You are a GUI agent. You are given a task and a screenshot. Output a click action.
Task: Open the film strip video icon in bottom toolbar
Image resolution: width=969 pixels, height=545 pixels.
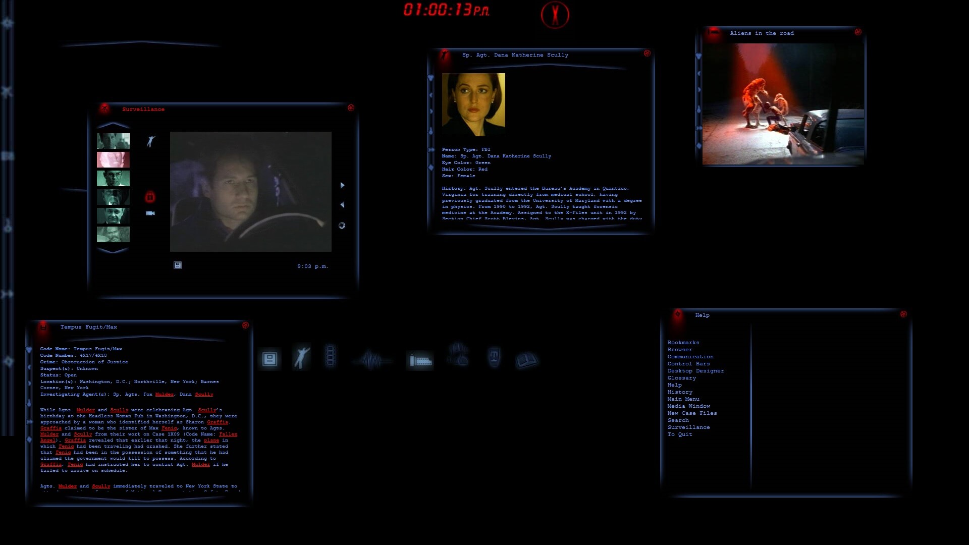[330, 356]
